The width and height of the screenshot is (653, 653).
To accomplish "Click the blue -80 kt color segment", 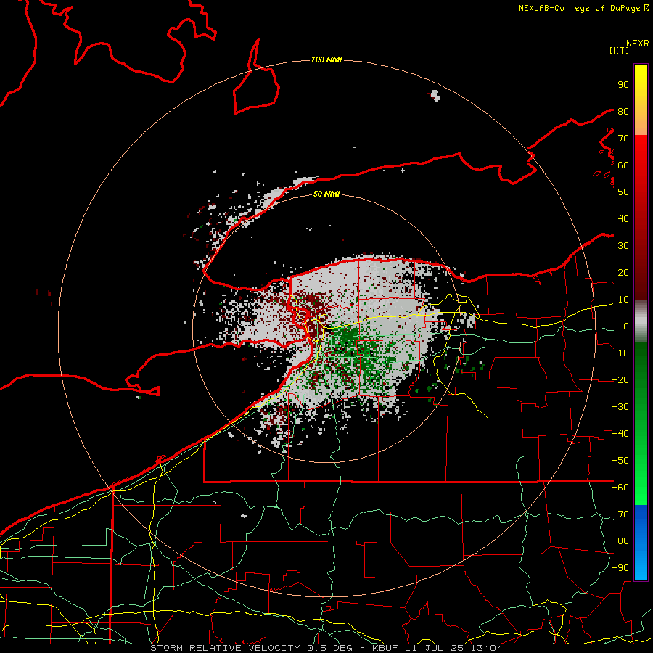I will click(x=641, y=541).
